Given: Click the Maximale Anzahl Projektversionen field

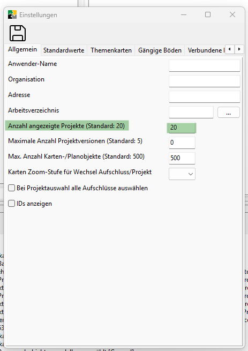Looking at the screenshot, I should pyautogui.click(x=182, y=143).
